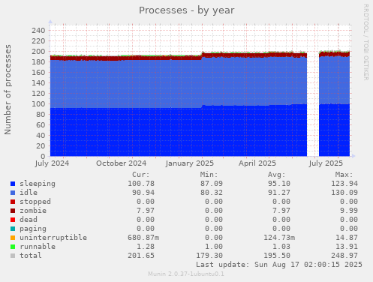Image resolution: width=373 pixels, height=282 pixels.
Task: Click the Last update timestamp text
Action: coord(279,265)
